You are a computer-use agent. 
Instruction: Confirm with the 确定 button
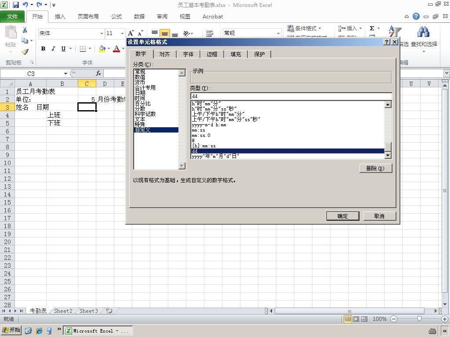343,216
